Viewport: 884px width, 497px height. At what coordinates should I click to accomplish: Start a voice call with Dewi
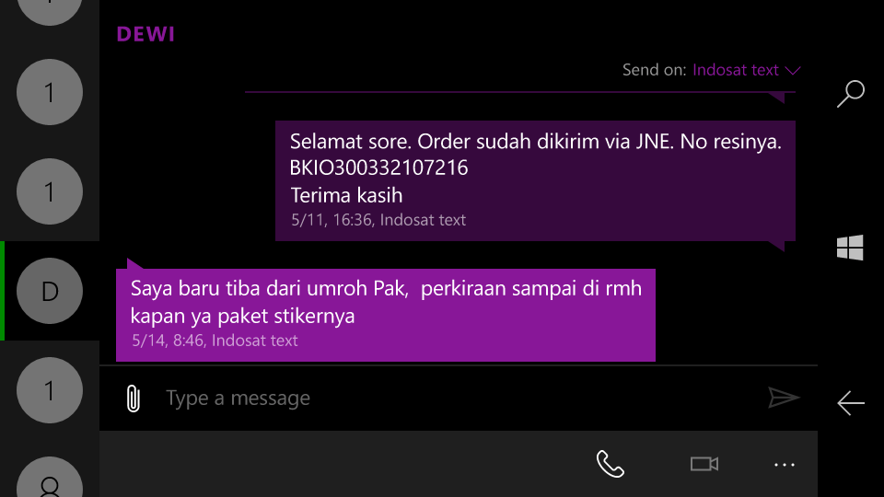coord(610,464)
